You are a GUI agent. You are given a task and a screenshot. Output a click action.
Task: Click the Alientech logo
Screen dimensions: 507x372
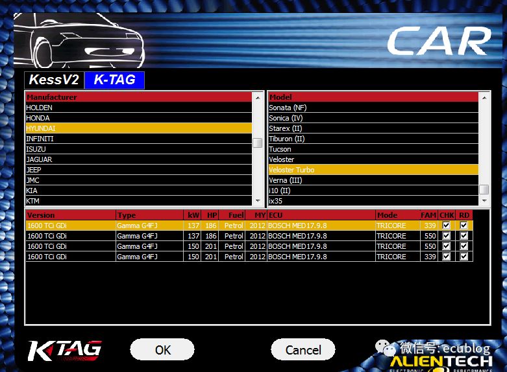441,364
